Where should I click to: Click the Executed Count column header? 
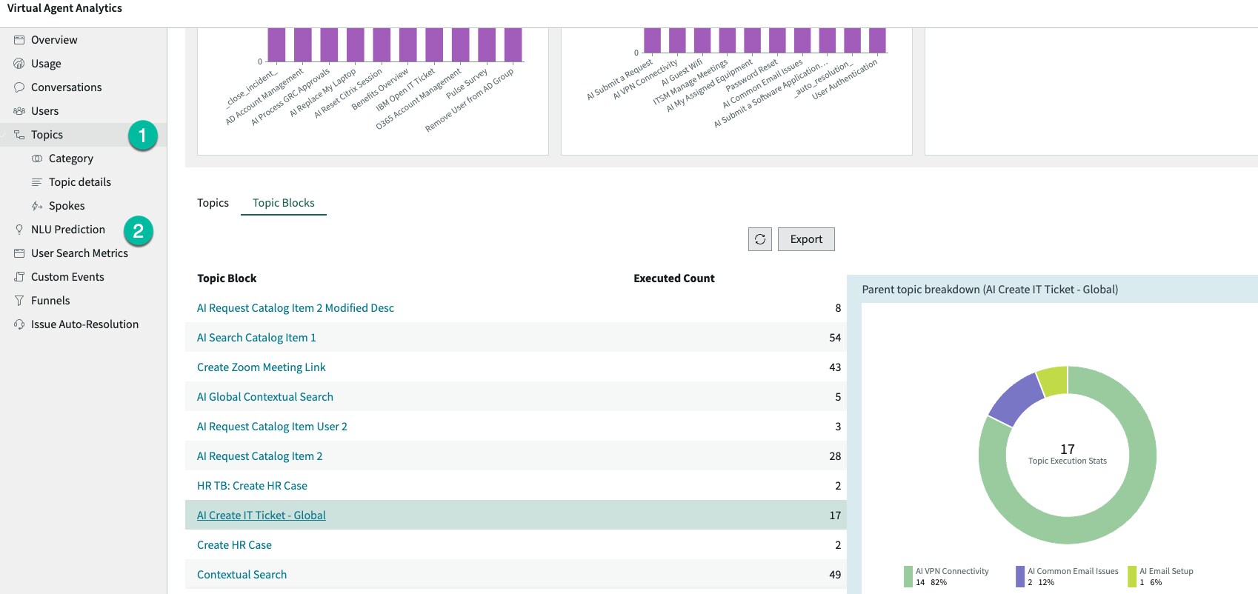674,278
